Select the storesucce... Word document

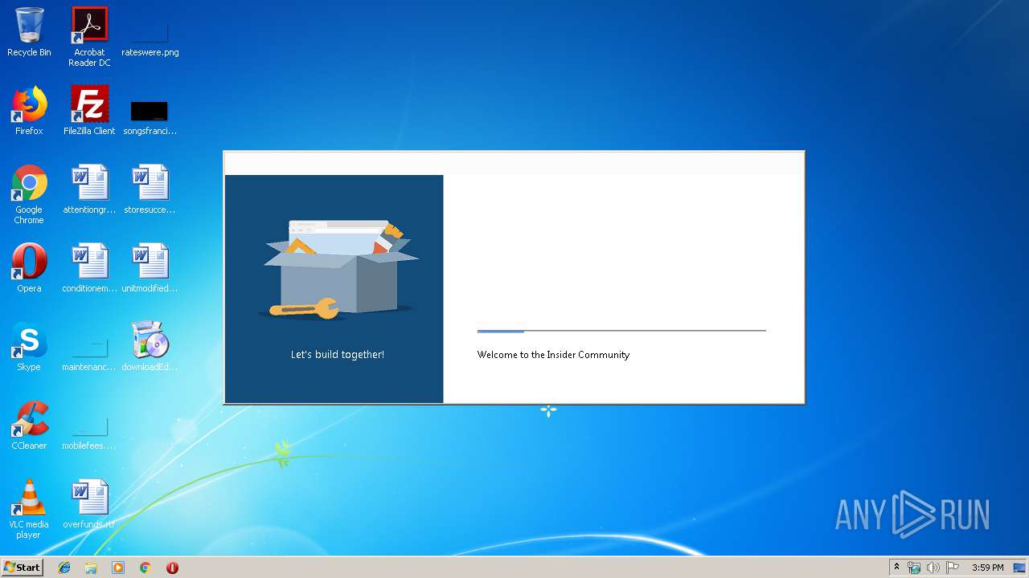pos(150,189)
